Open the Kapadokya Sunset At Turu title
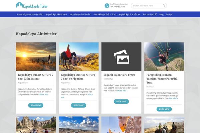The height and width of the screenshot is (133, 200). click(x=36, y=77)
